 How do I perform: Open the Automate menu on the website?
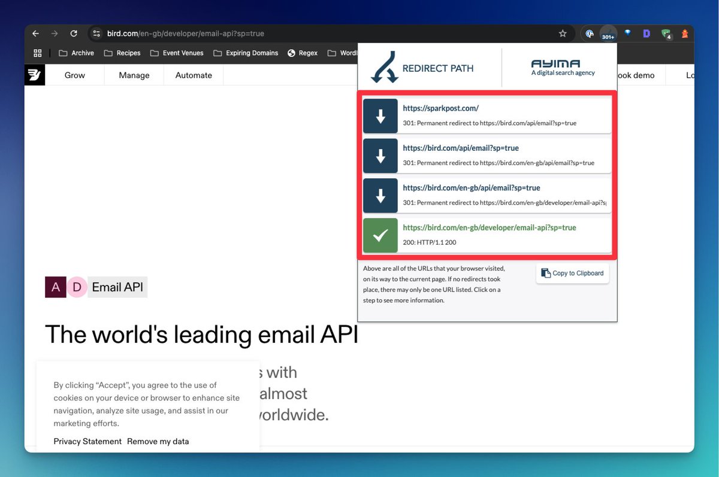pyautogui.click(x=194, y=75)
